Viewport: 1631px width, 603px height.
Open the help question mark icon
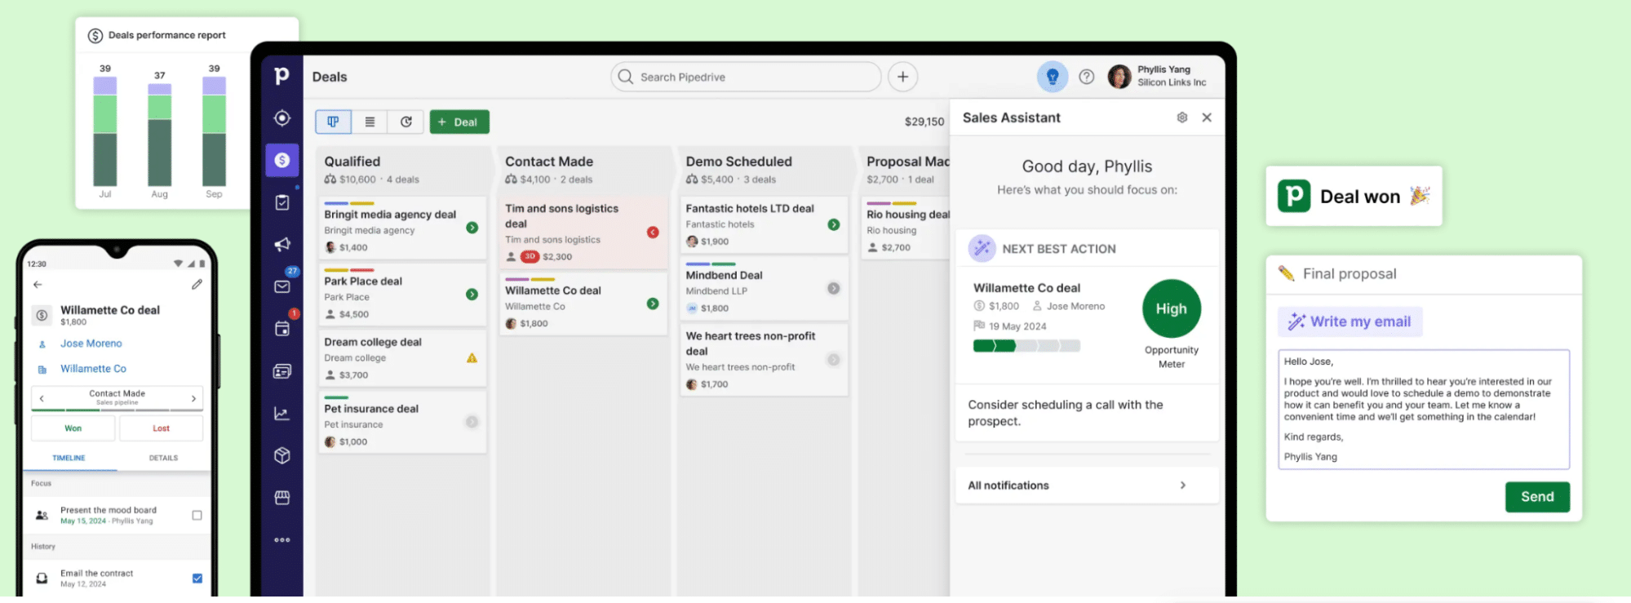click(1086, 77)
